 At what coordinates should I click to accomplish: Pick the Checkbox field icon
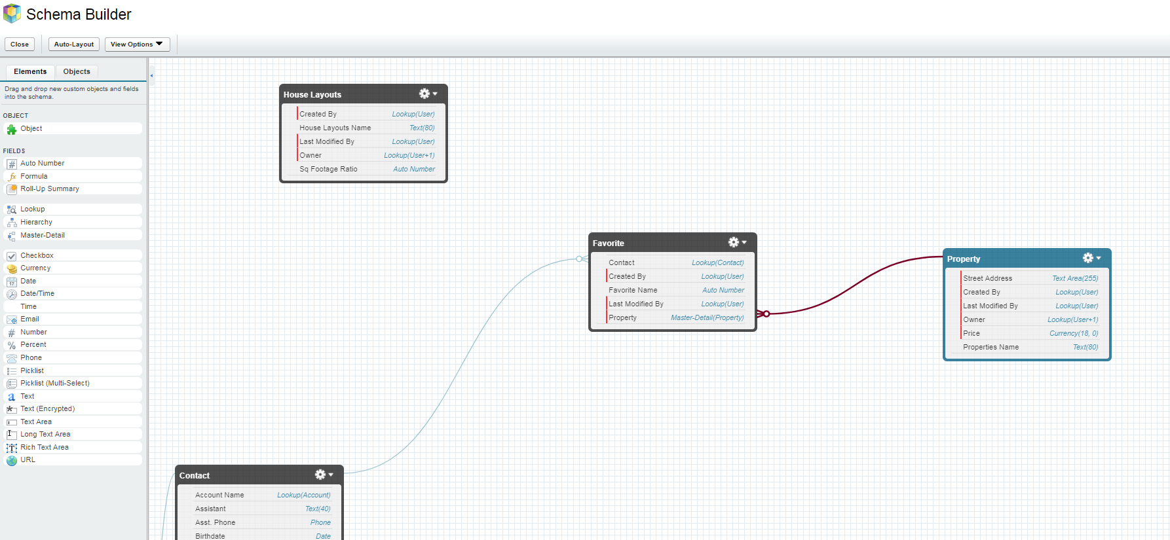(x=11, y=256)
